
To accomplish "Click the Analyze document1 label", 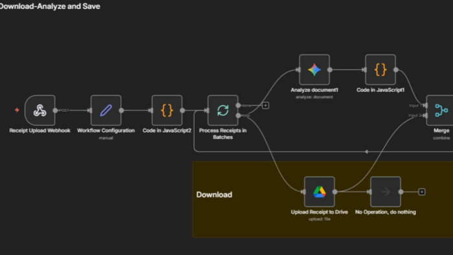I will (315, 90).
